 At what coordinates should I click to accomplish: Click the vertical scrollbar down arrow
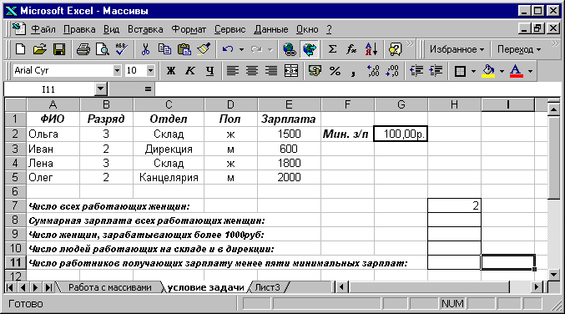point(554,275)
